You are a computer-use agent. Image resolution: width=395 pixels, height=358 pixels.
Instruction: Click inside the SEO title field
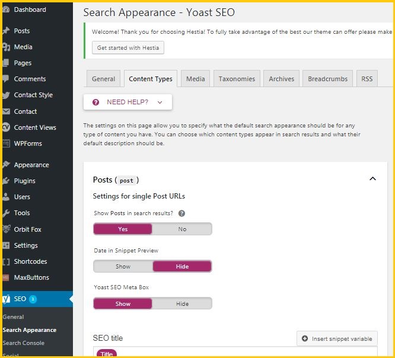(x=235, y=351)
